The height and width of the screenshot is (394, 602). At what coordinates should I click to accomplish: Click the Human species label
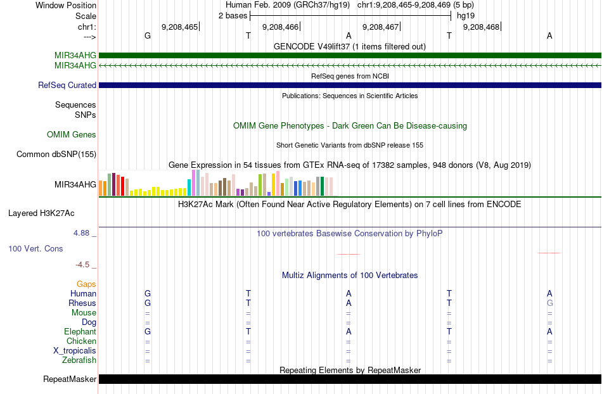tap(83, 293)
